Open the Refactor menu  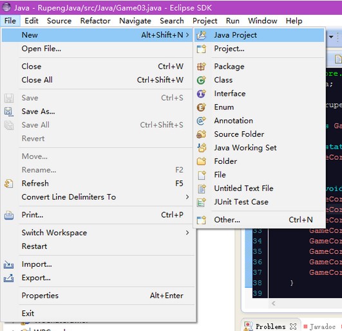(95, 21)
